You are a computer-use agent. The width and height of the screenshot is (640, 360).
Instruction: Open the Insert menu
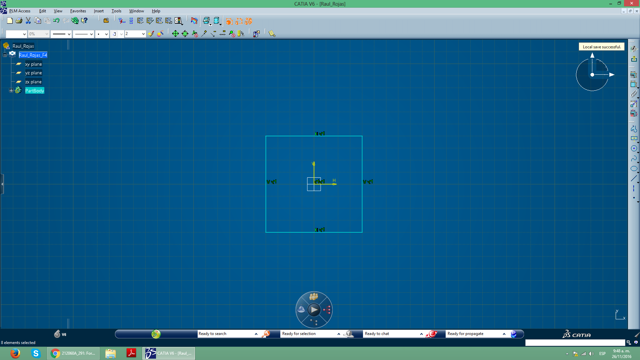click(x=99, y=11)
